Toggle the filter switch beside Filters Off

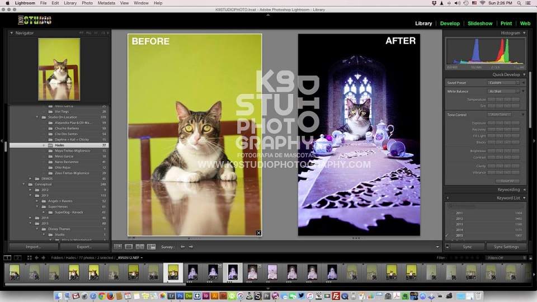click(x=530, y=258)
